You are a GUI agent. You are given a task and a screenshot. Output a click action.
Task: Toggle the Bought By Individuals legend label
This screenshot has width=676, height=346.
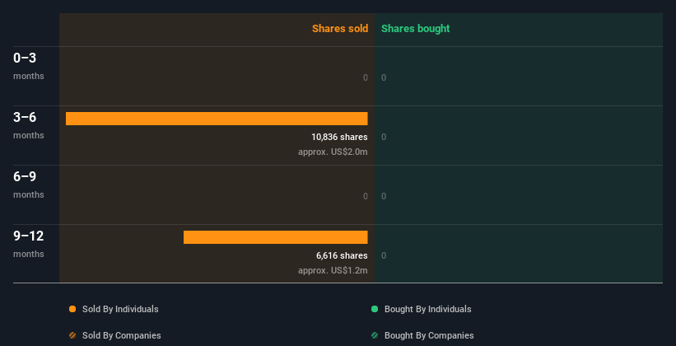[427, 309]
